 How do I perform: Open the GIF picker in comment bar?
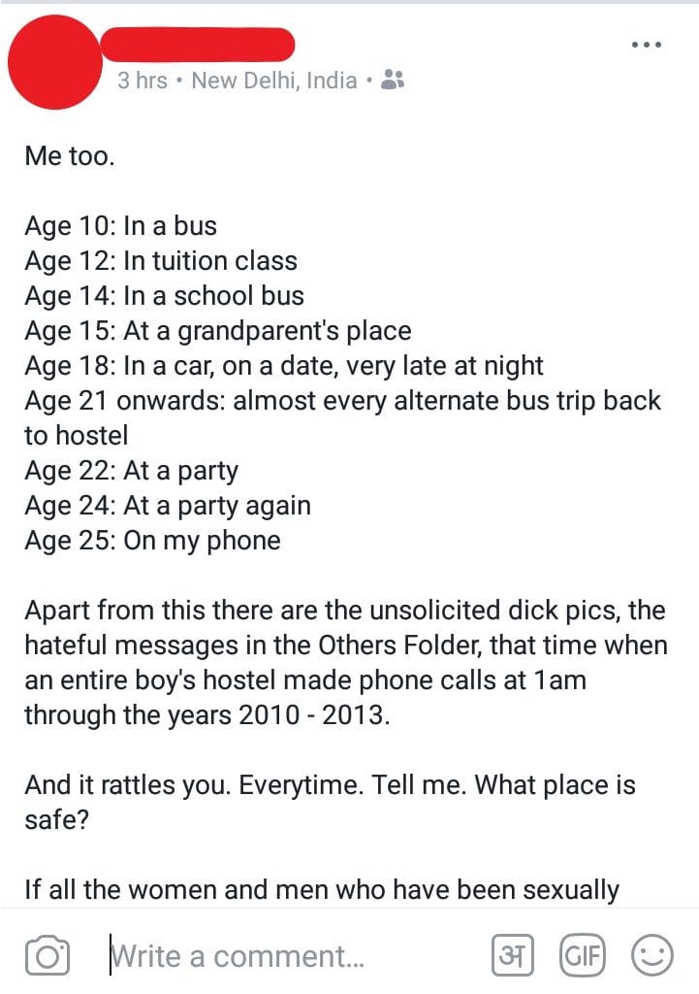582,956
